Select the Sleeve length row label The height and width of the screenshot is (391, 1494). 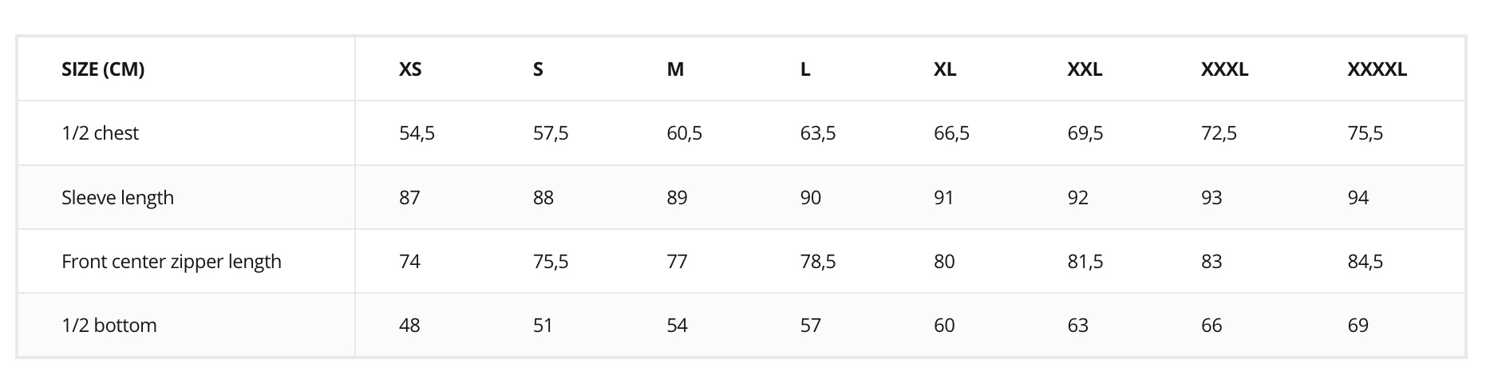pyautogui.click(x=117, y=198)
